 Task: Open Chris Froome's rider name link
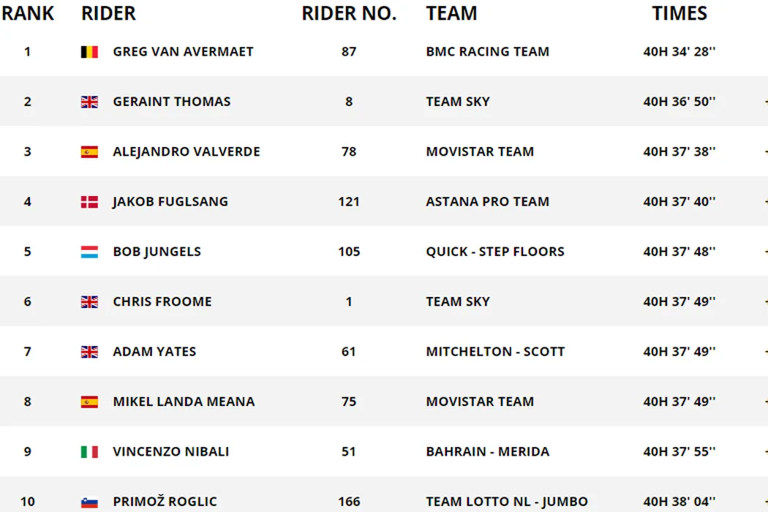[x=162, y=301]
